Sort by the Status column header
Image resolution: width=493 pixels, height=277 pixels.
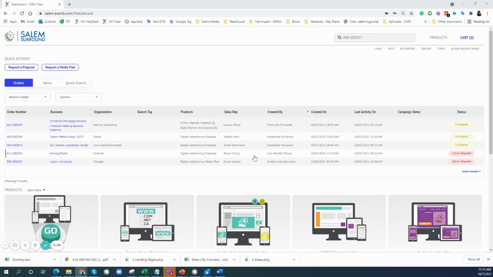461,112
